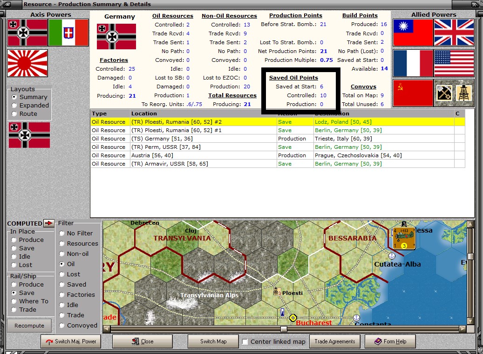
Task: Click the pickaxe and shovel resource icon
Action: point(444,93)
